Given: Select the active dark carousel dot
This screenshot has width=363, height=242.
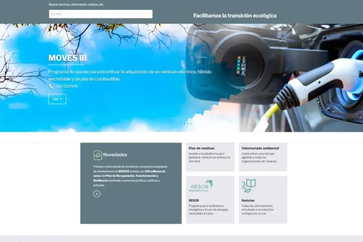Looking at the screenshot, I should pyautogui.click(x=184, y=124).
